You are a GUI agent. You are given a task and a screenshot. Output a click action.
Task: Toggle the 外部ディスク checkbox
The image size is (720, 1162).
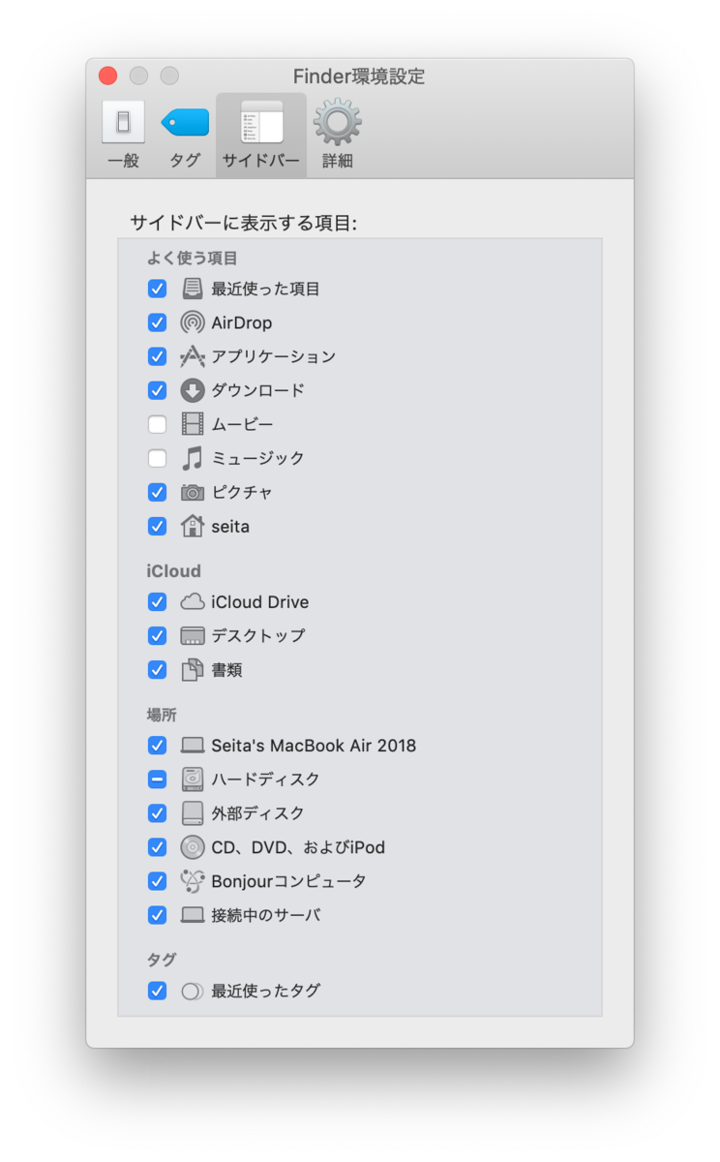coord(157,812)
